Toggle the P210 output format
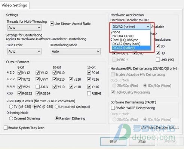 coord(55,79)
